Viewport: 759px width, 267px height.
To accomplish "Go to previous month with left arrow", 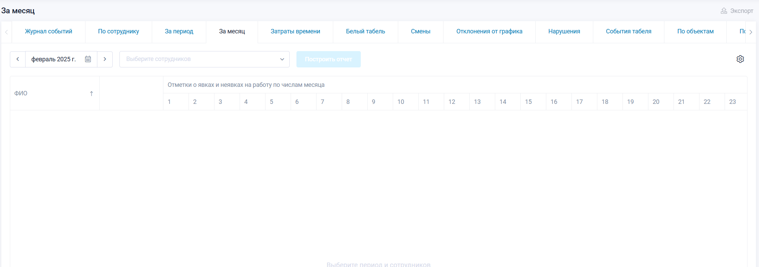I will 18,59.
